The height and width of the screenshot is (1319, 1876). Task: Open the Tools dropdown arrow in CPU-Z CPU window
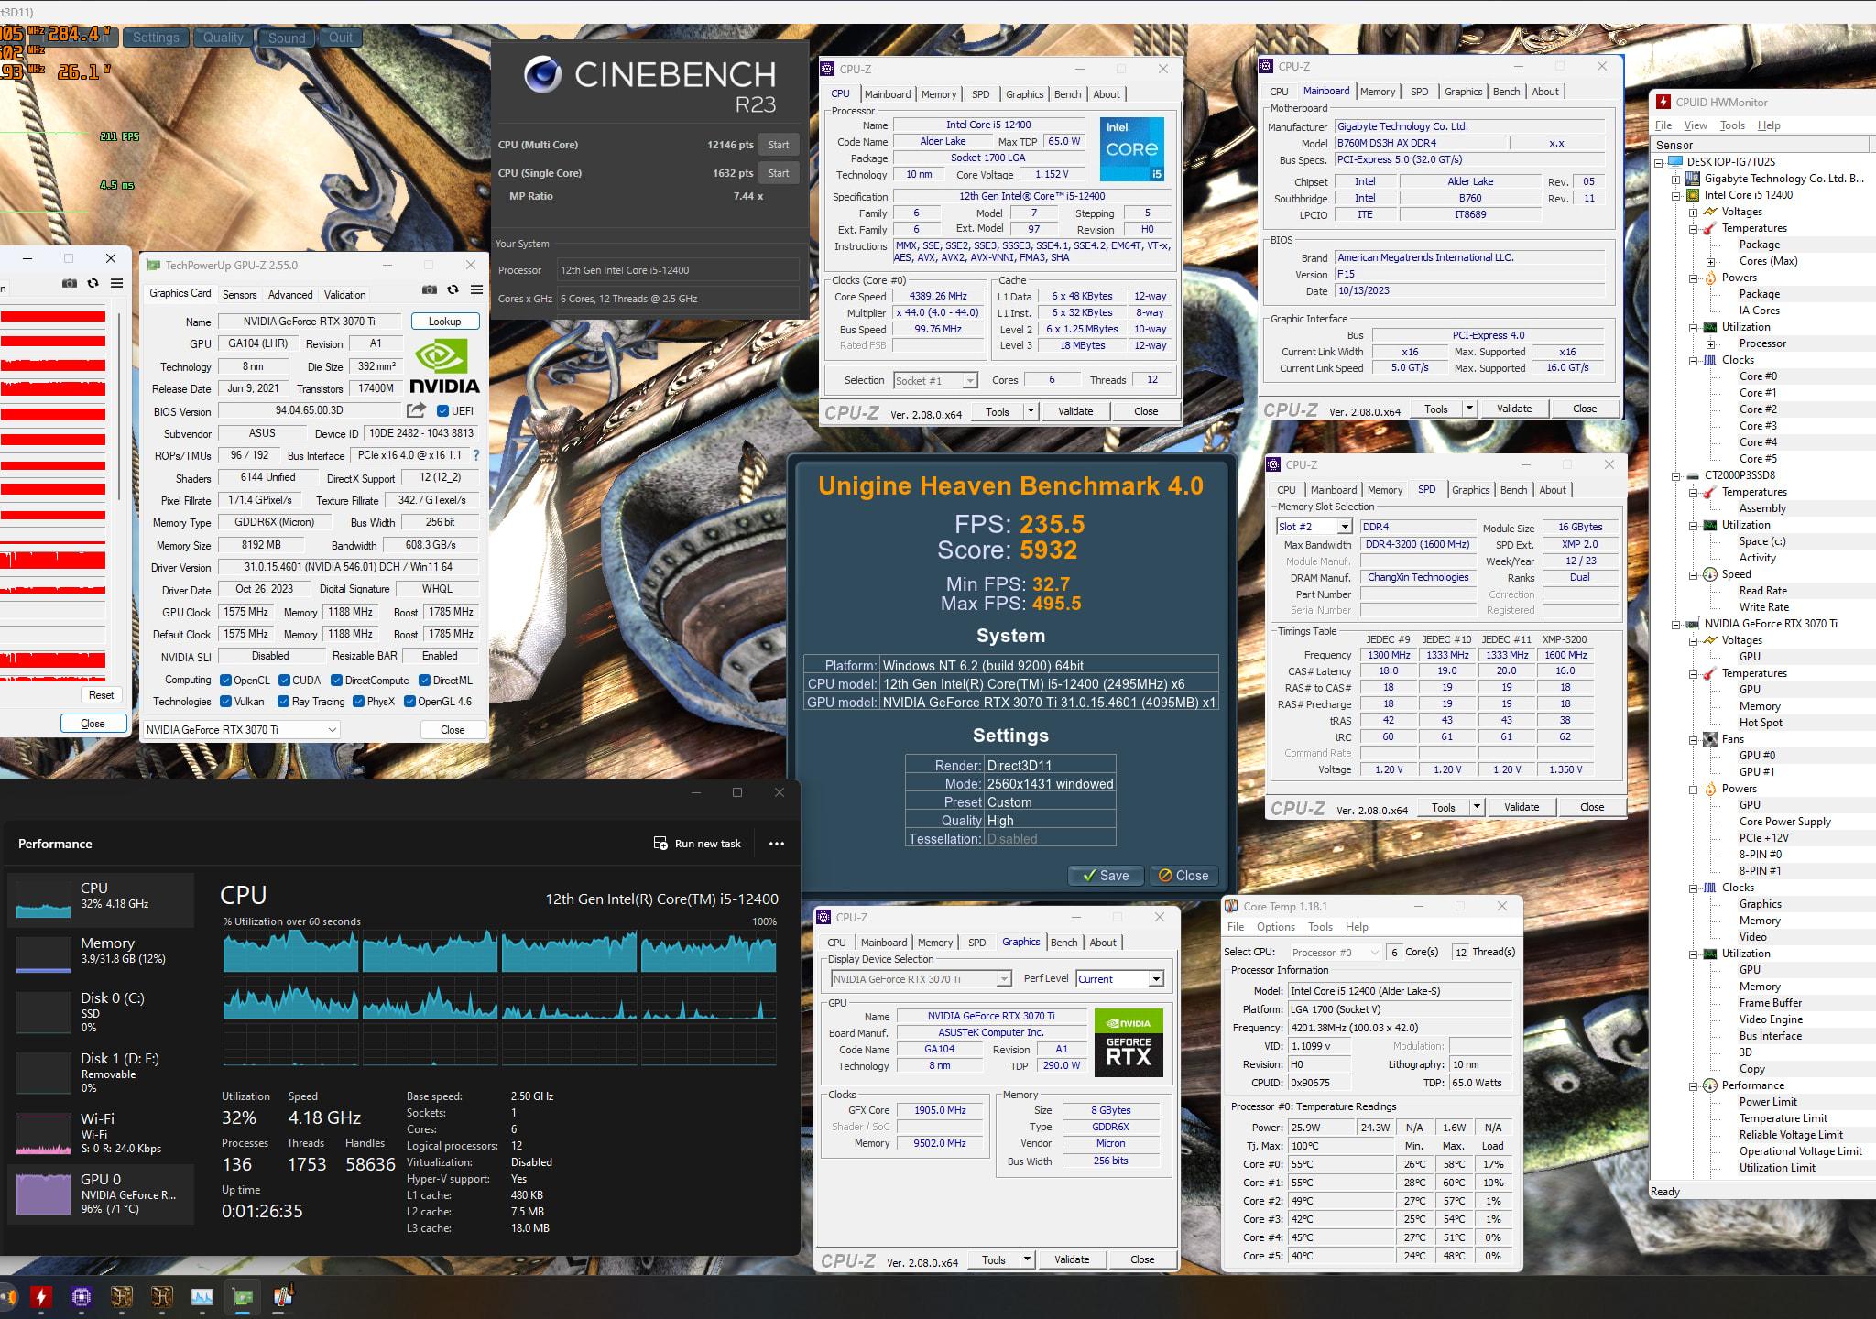tap(1031, 411)
